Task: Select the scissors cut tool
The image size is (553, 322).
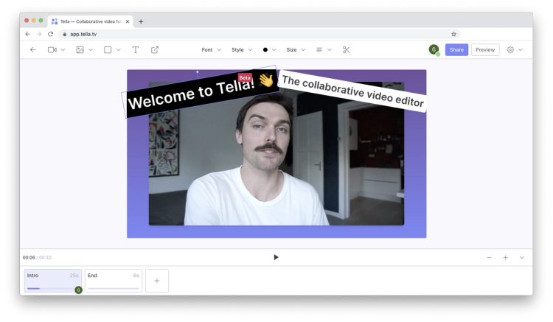Action: pos(347,50)
